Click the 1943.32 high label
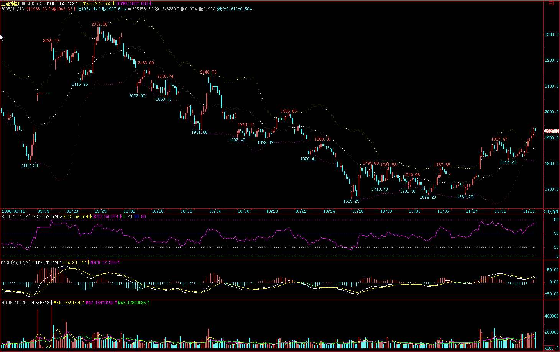The height and width of the screenshot is (352, 560). tap(246, 124)
